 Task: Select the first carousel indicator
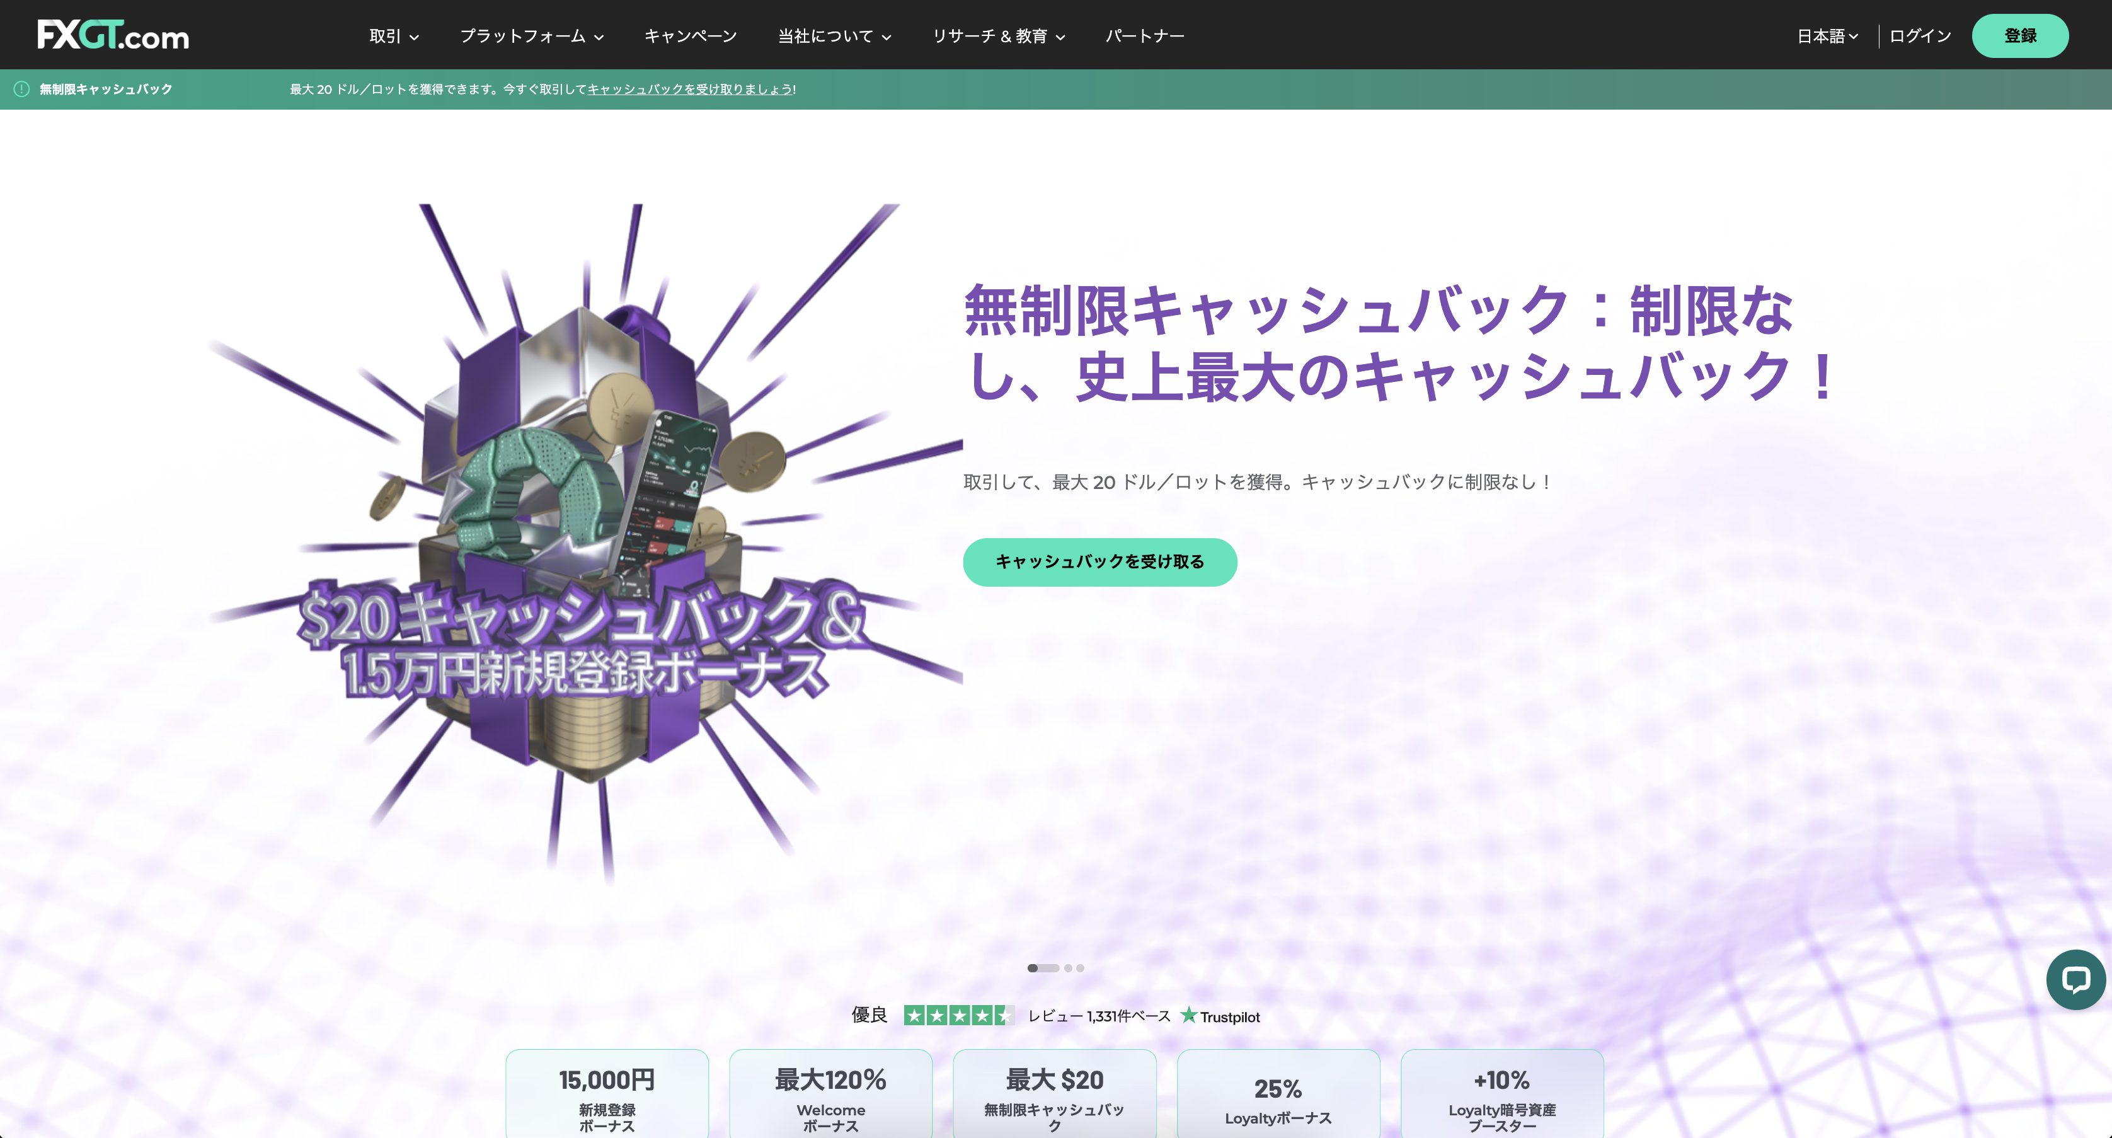(x=1043, y=967)
